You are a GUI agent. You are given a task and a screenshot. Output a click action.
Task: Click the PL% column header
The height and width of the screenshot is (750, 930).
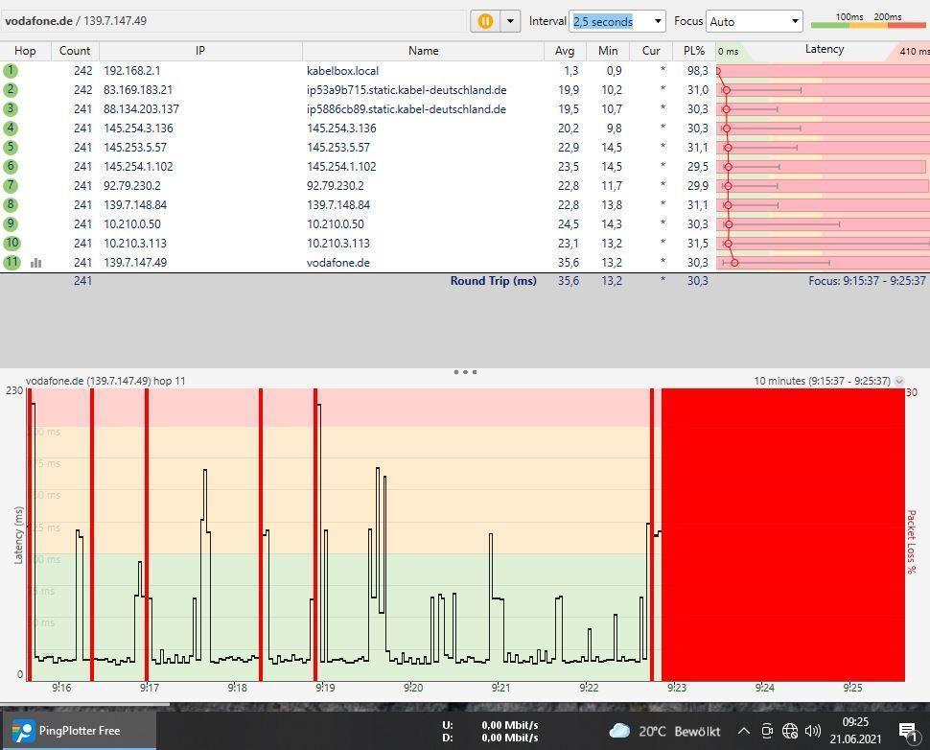(694, 51)
